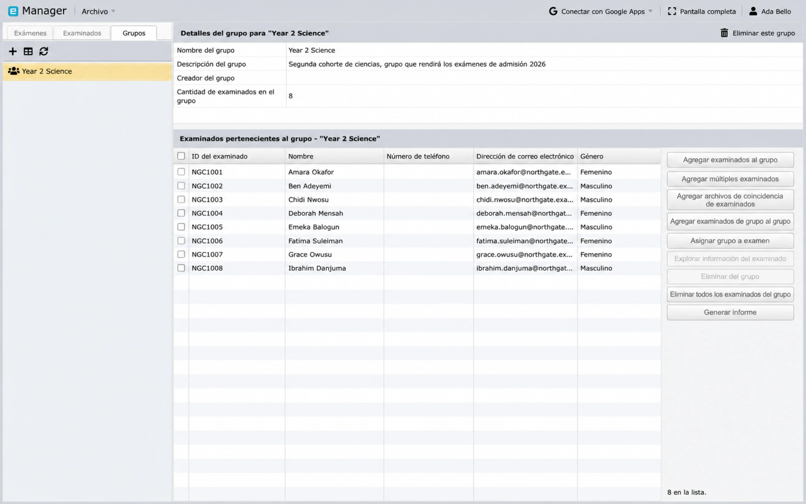Check the box for NGC1002 Ben Adeyemi

(181, 186)
